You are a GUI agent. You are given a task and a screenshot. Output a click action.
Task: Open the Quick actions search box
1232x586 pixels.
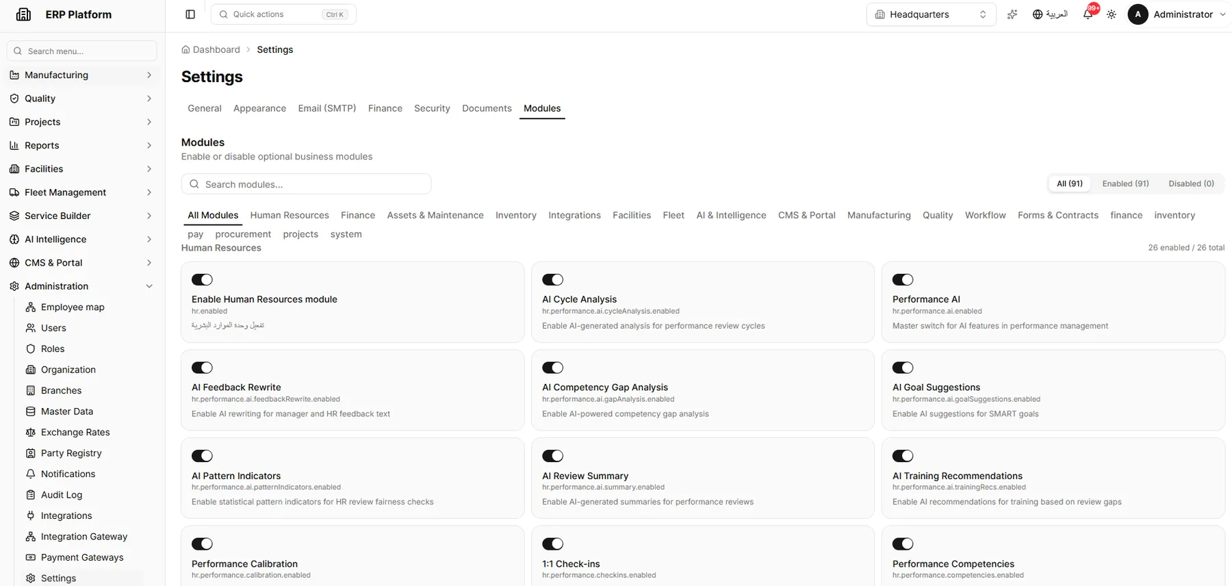click(x=283, y=14)
